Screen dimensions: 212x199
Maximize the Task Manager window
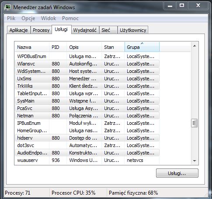(x=182, y=6)
